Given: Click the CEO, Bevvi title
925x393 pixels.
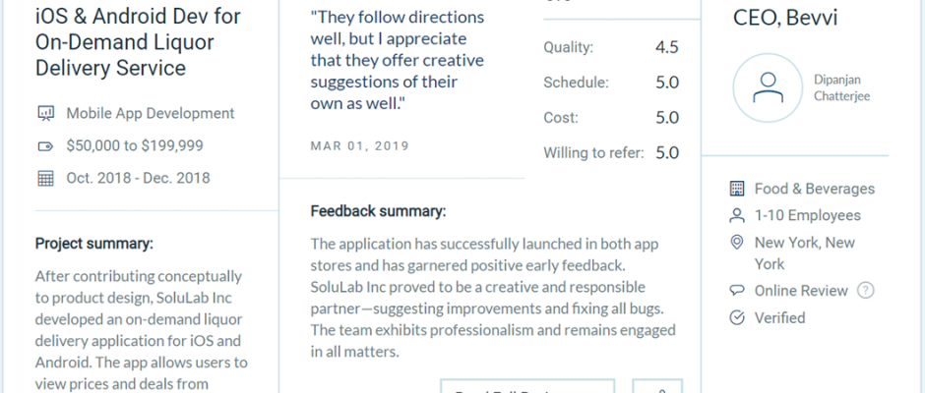Looking at the screenshot, I should click(x=785, y=18).
